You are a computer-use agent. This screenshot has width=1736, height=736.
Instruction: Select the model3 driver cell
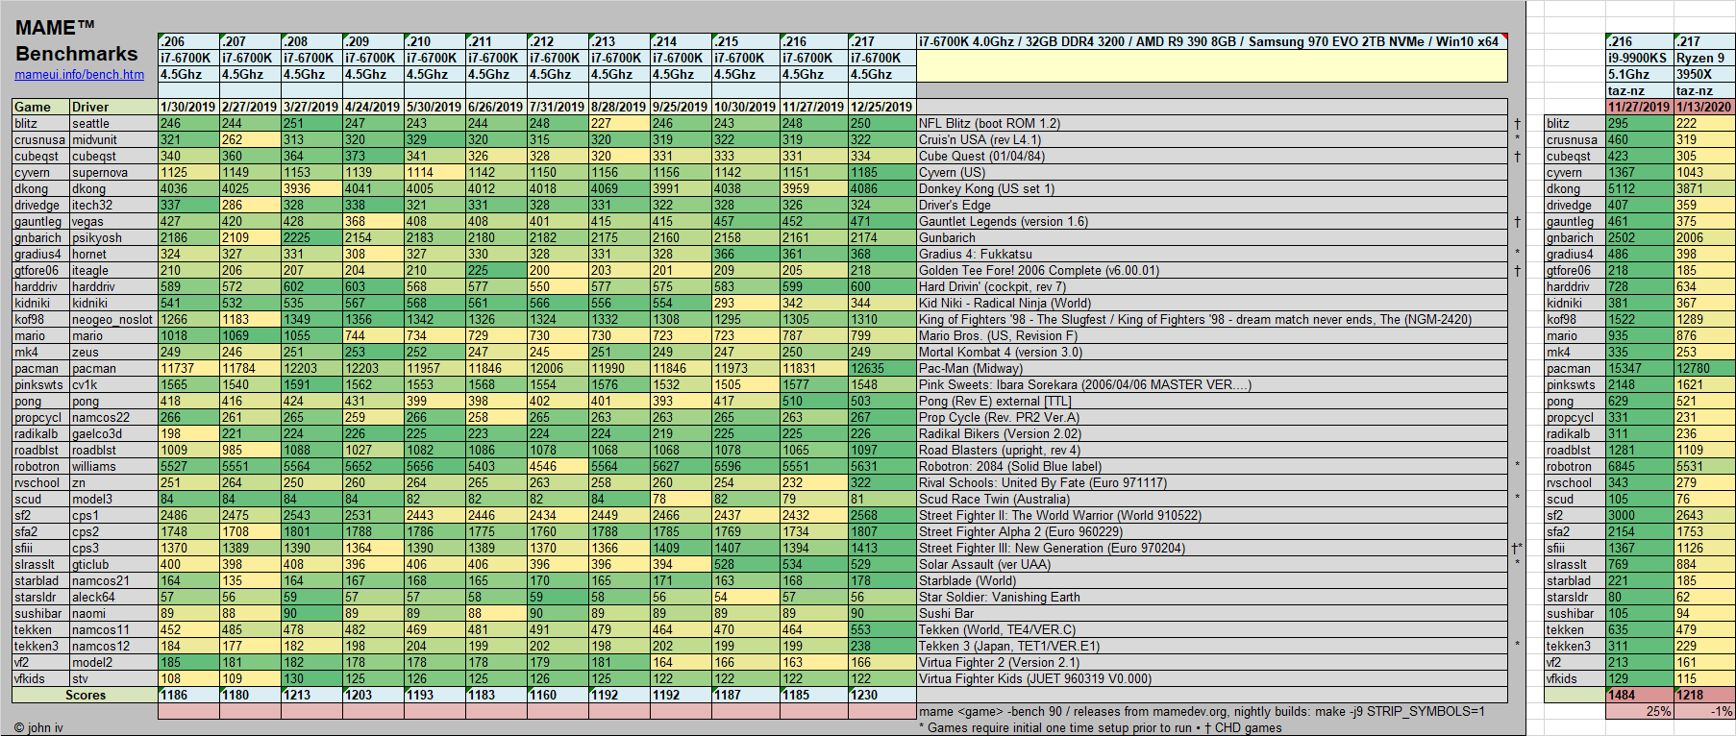pyautogui.click(x=113, y=499)
